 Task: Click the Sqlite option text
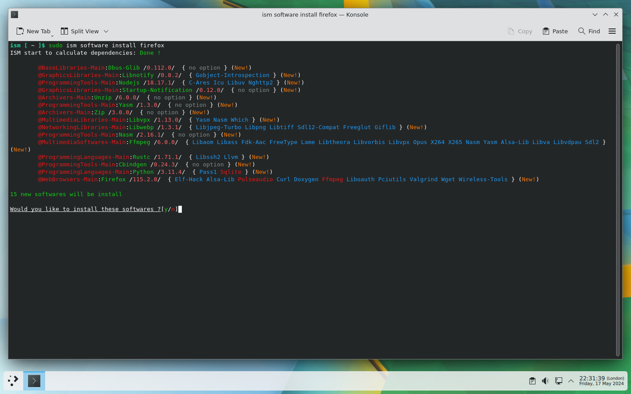[231, 172]
